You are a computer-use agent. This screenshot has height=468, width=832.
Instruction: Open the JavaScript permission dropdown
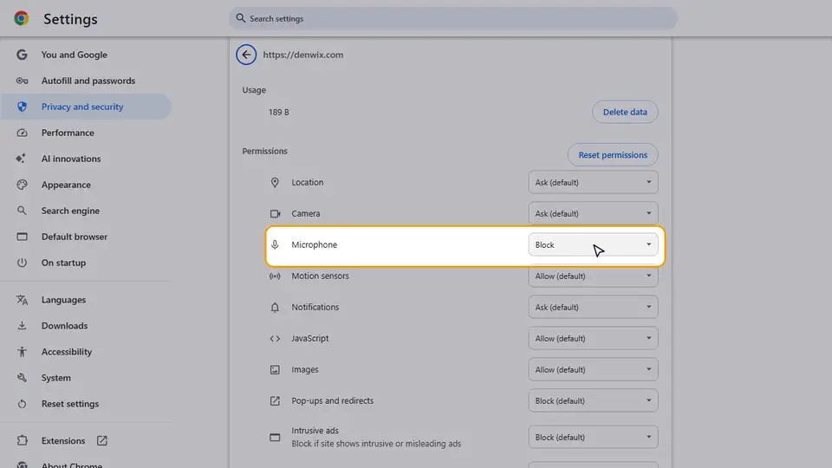pyautogui.click(x=593, y=339)
